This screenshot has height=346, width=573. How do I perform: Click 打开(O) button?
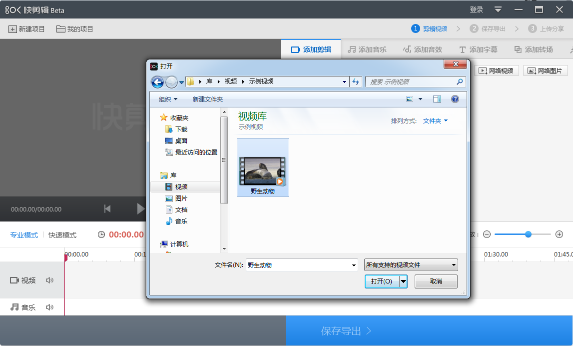coord(382,281)
